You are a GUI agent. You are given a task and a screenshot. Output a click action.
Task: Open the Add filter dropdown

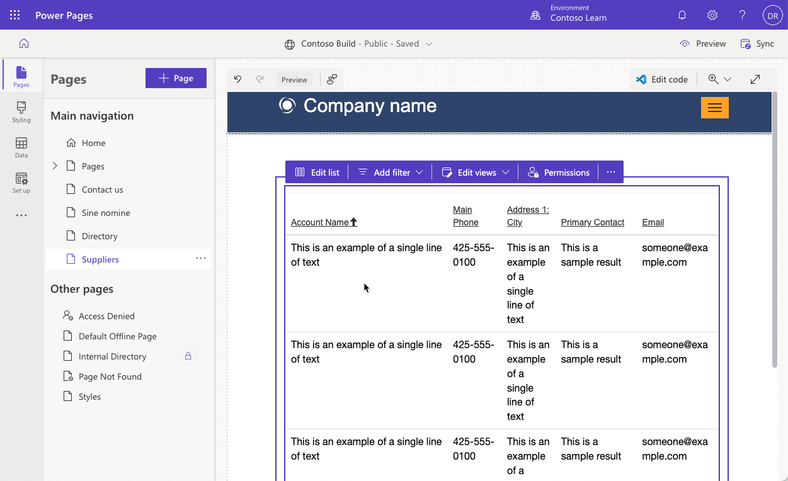click(x=390, y=171)
